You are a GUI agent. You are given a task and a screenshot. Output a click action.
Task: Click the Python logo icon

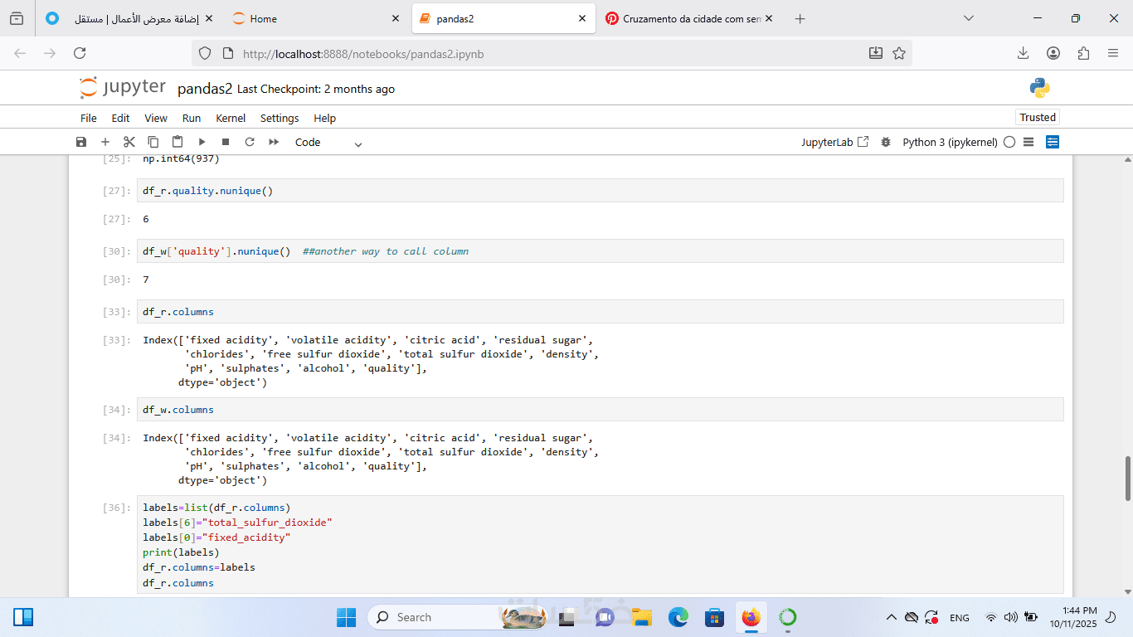point(1040,88)
